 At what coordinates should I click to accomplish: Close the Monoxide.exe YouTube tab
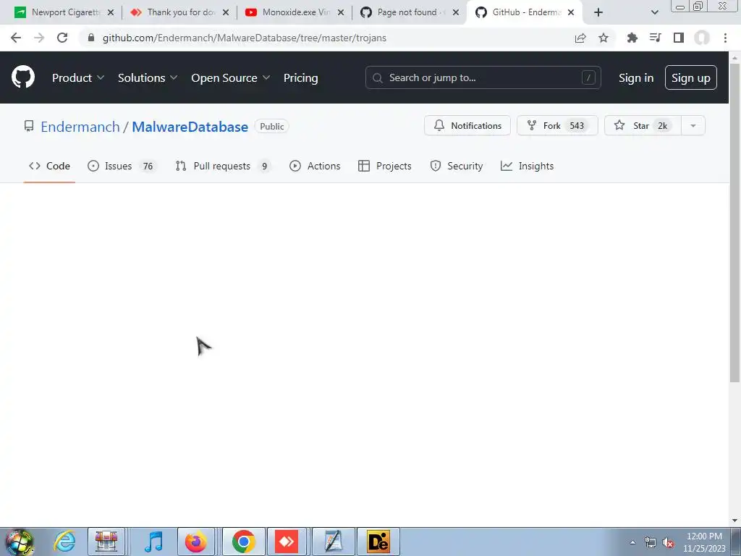tap(341, 12)
